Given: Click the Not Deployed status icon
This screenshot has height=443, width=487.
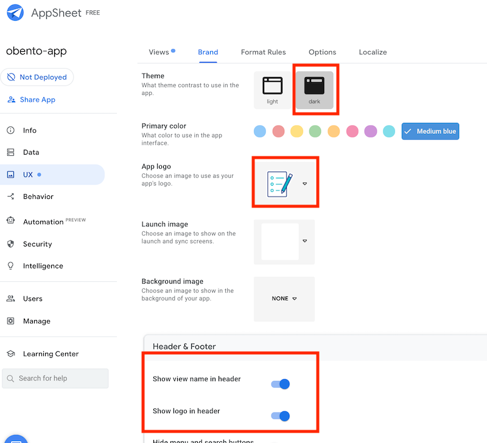Looking at the screenshot, I should click(x=11, y=77).
